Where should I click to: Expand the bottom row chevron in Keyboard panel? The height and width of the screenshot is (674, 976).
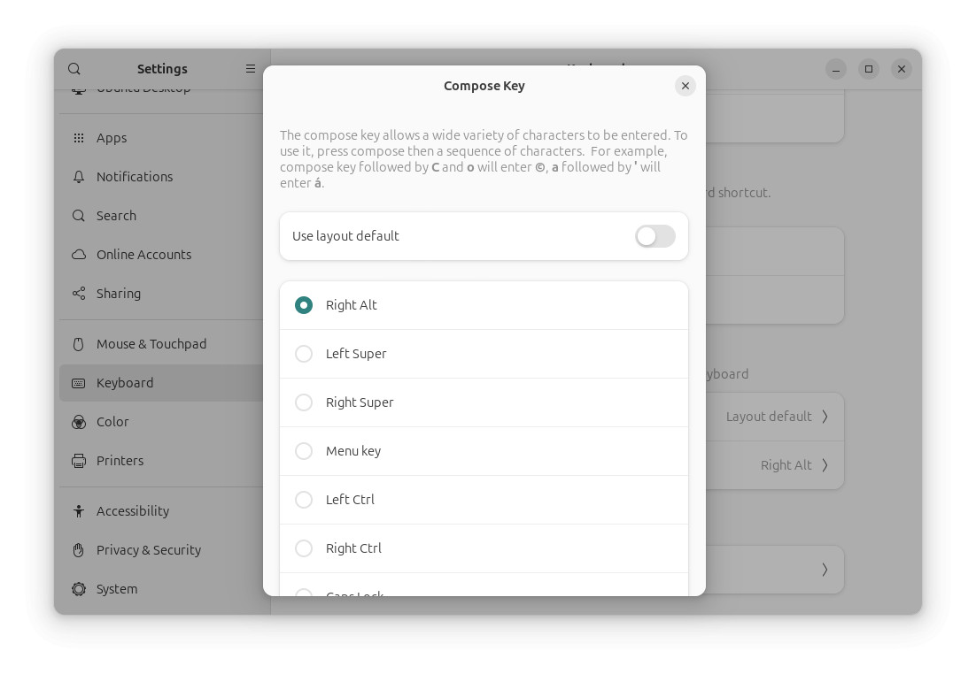(825, 570)
